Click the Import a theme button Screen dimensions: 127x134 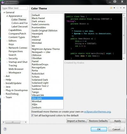[x=77, y=121]
